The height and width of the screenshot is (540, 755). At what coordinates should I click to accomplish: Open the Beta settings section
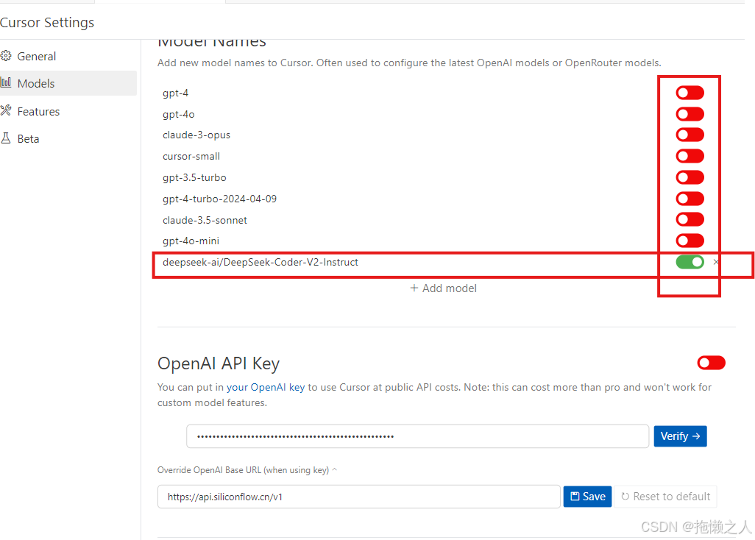68,138
